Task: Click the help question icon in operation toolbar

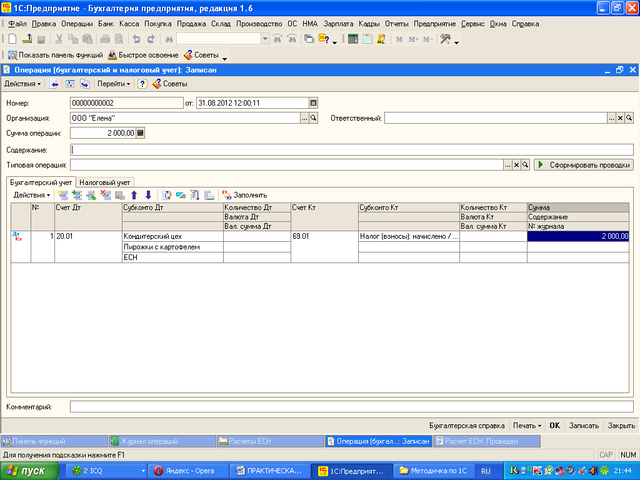Action: click(142, 84)
